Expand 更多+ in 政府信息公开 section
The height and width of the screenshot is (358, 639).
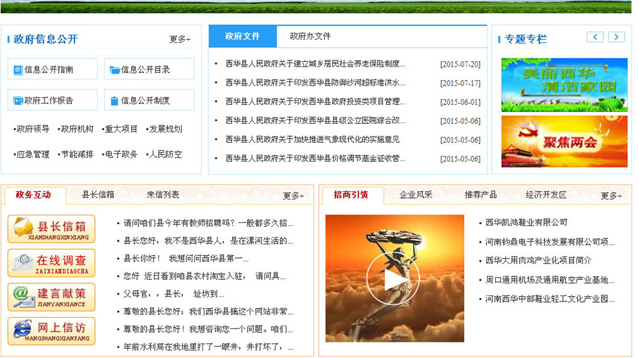point(180,40)
